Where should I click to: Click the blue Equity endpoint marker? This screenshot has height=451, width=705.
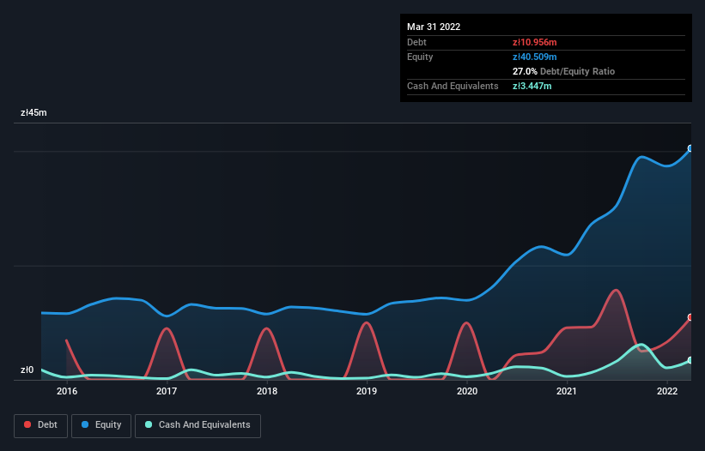(690, 148)
